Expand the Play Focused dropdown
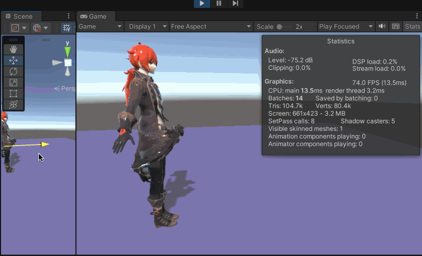Screen dimensions: 422x256 tap(346, 26)
